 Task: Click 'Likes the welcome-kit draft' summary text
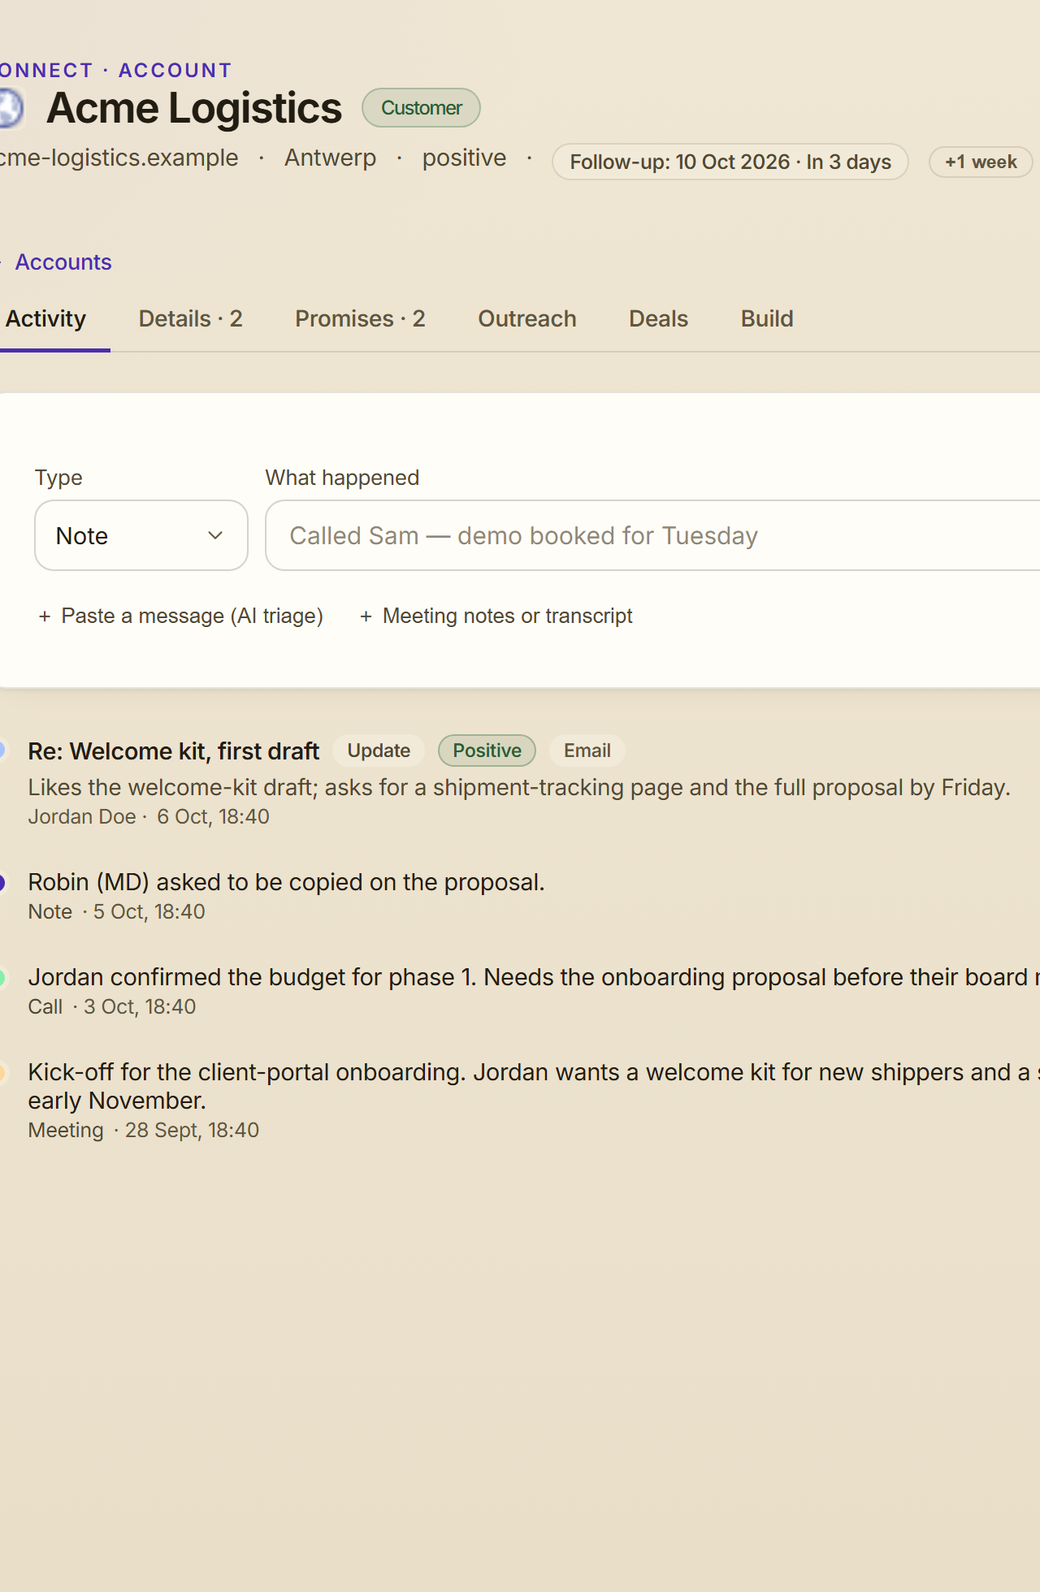click(519, 787)
